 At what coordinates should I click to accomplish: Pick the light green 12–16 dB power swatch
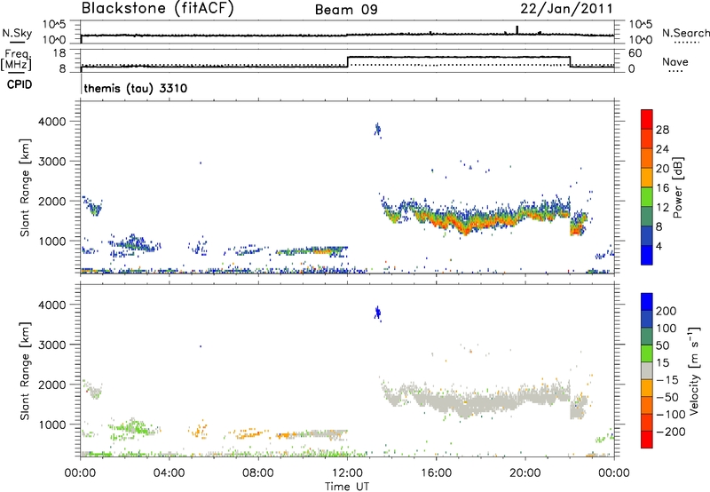click(x=647, y=196)
